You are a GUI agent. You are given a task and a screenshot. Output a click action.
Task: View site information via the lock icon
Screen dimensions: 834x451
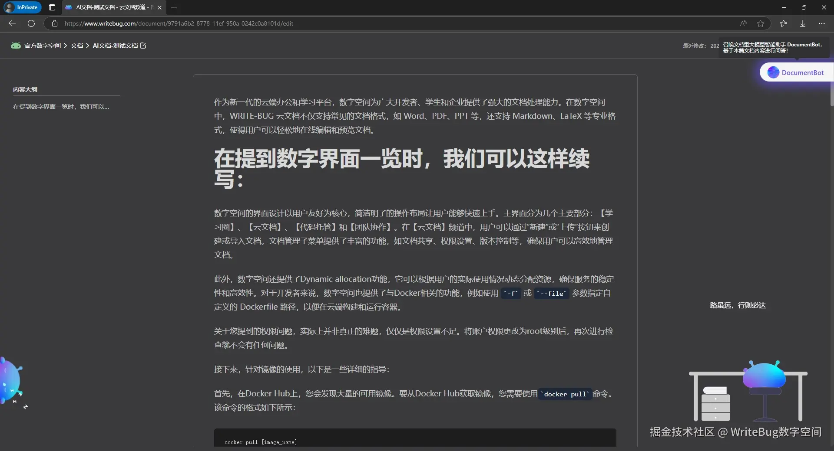point(54,23)
